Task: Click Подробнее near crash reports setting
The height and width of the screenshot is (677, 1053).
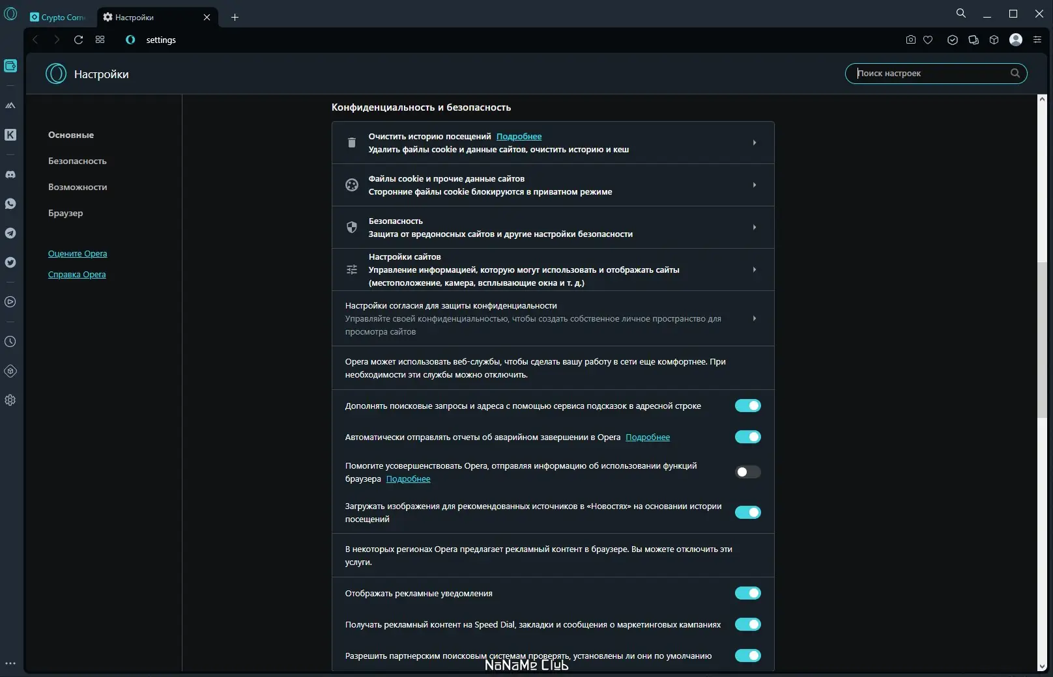Action: [648, 437]
